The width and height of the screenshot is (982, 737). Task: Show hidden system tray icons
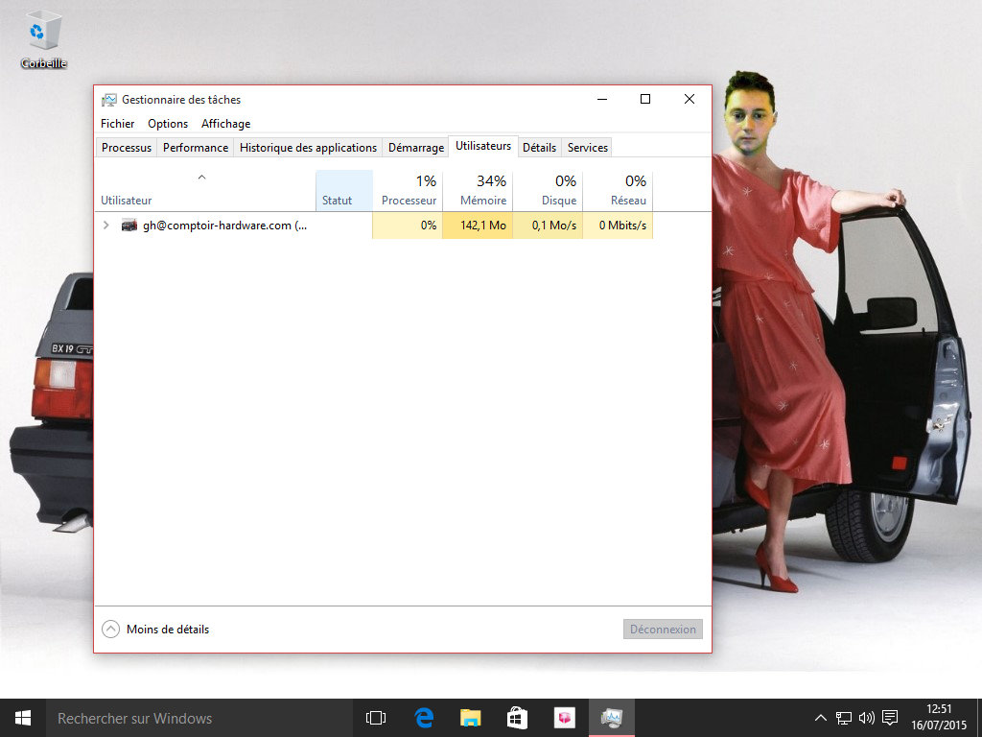821,718
